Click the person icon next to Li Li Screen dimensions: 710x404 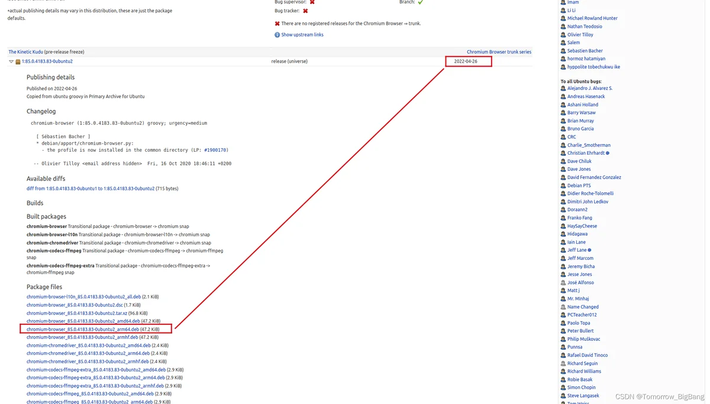563,11
